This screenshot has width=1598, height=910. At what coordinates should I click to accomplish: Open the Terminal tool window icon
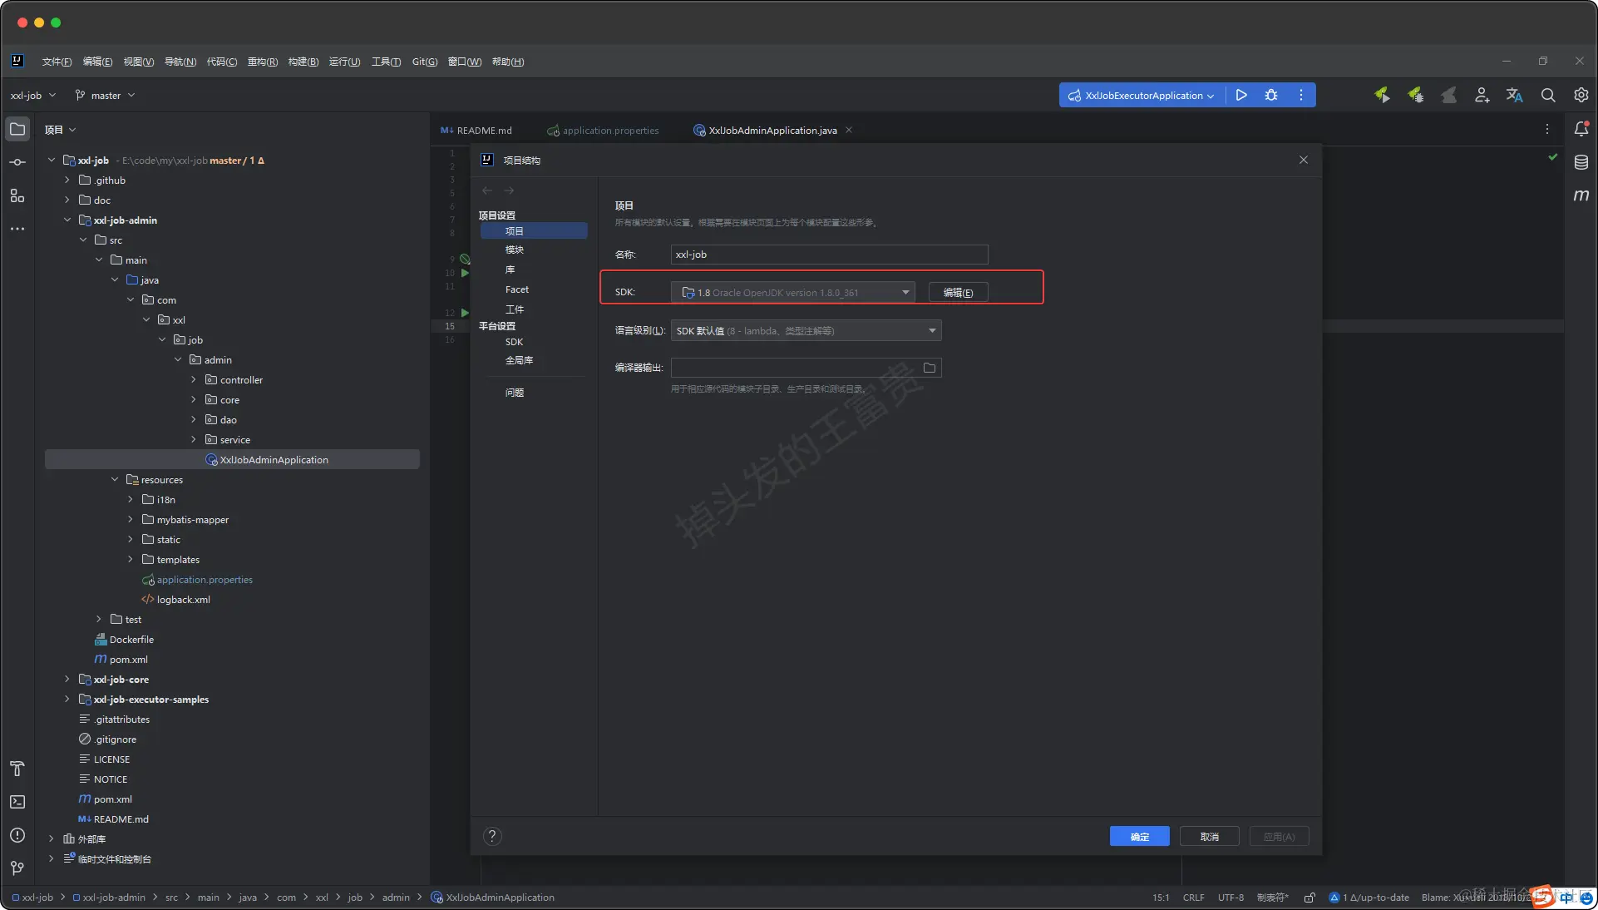pyautogui.click(x=17, y=802)
